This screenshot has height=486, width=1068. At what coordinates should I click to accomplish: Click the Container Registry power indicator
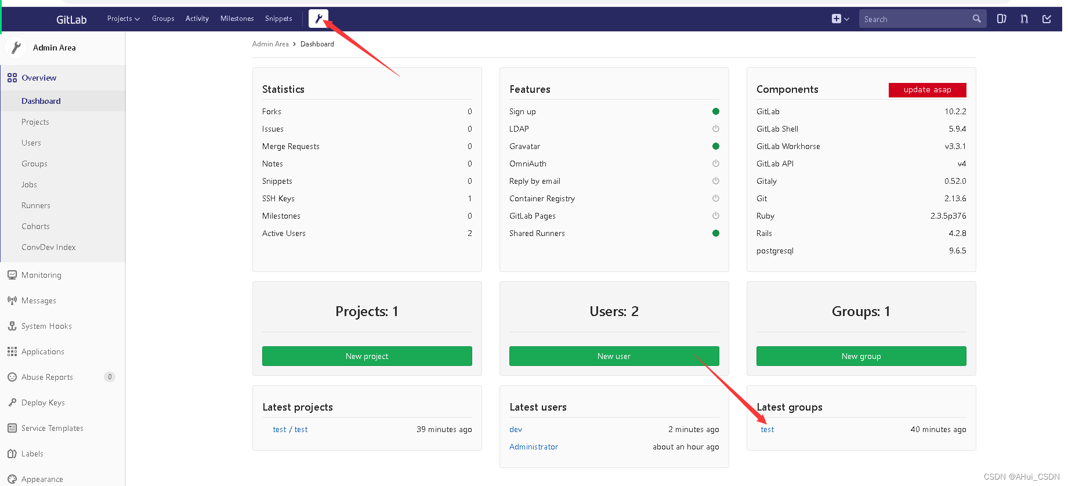[x=716, y=198]
